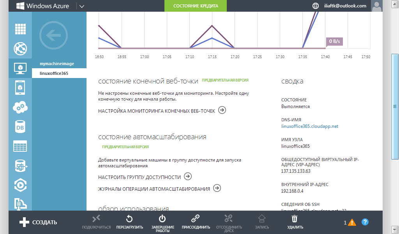Click the language globe icon

316,6
